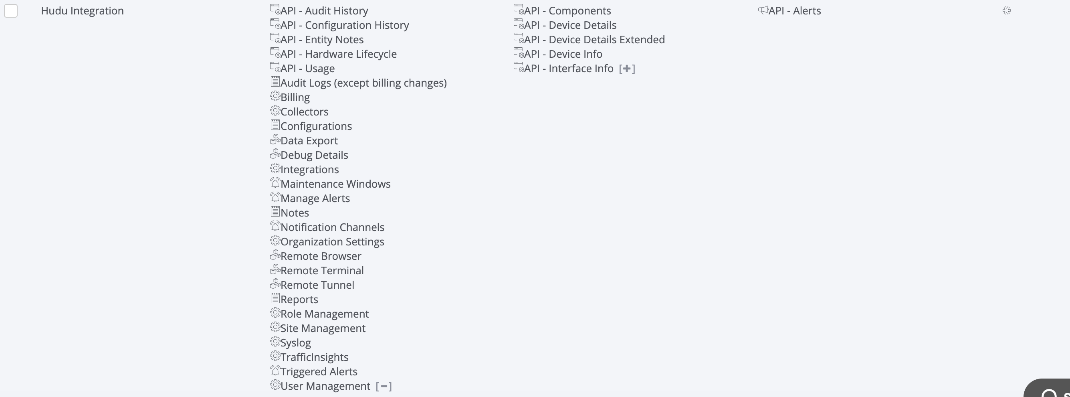The height and width of the screenshot is (397, 1070).
Task: Click the icon beside API - Components
Action: [519, 9]
